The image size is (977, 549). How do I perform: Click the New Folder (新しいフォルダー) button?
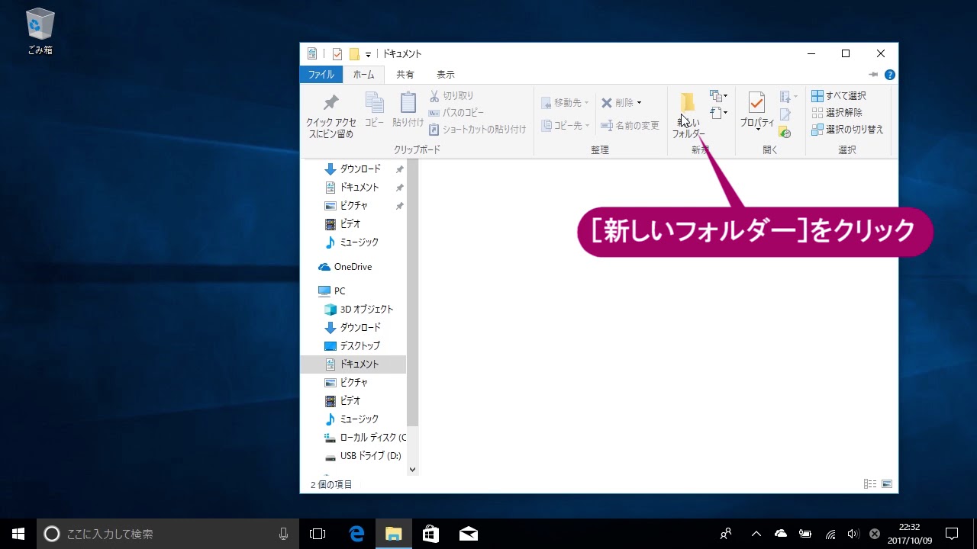[x=688, y=115]
